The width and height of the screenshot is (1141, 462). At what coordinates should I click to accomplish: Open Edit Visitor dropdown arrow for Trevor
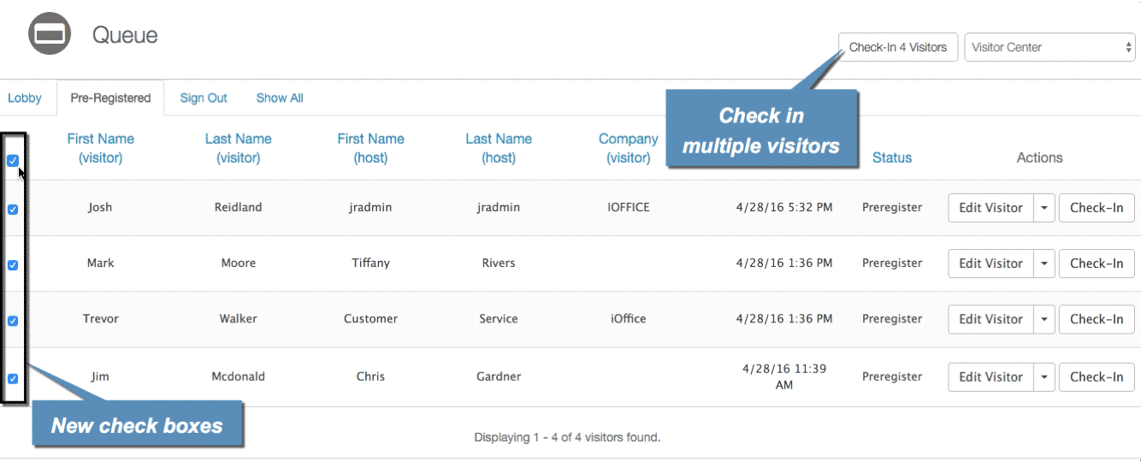point(1043,319)
